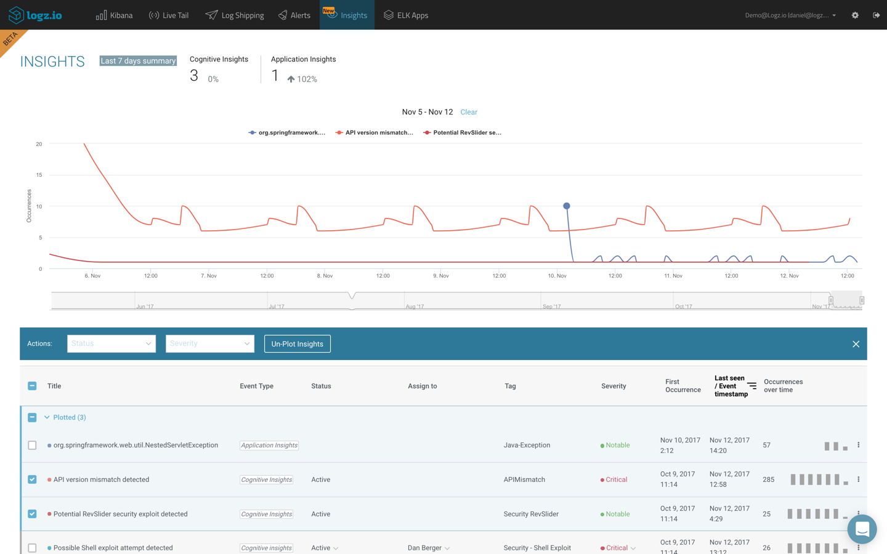
Task: Click the logout icon in top bar
Action: click(876, 15)
